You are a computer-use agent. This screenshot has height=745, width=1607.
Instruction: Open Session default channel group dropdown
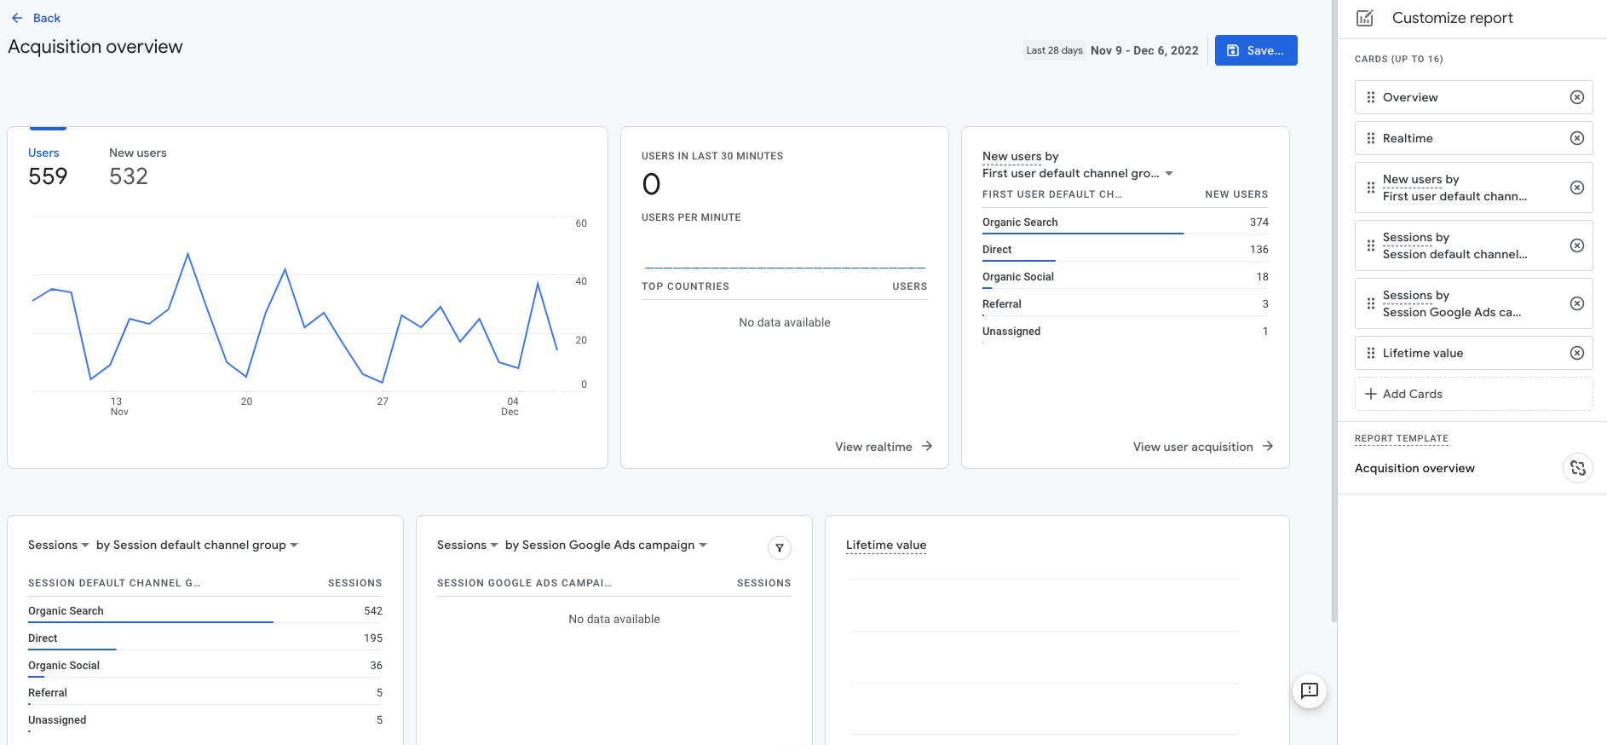(x=294, y=546)
